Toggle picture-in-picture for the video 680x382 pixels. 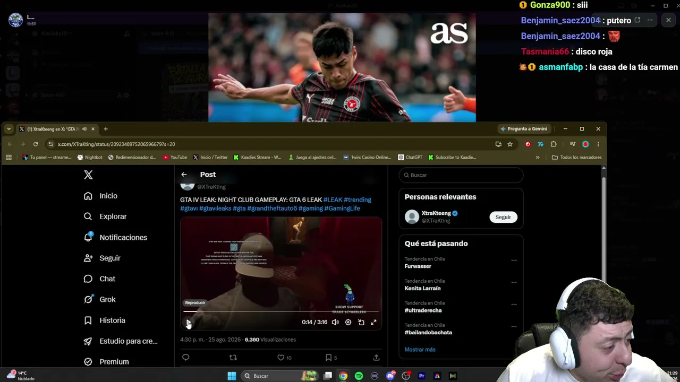point(361,322)
